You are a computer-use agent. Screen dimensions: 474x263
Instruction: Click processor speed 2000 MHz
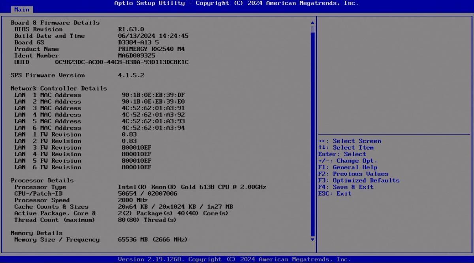click(x=133, y=200)
